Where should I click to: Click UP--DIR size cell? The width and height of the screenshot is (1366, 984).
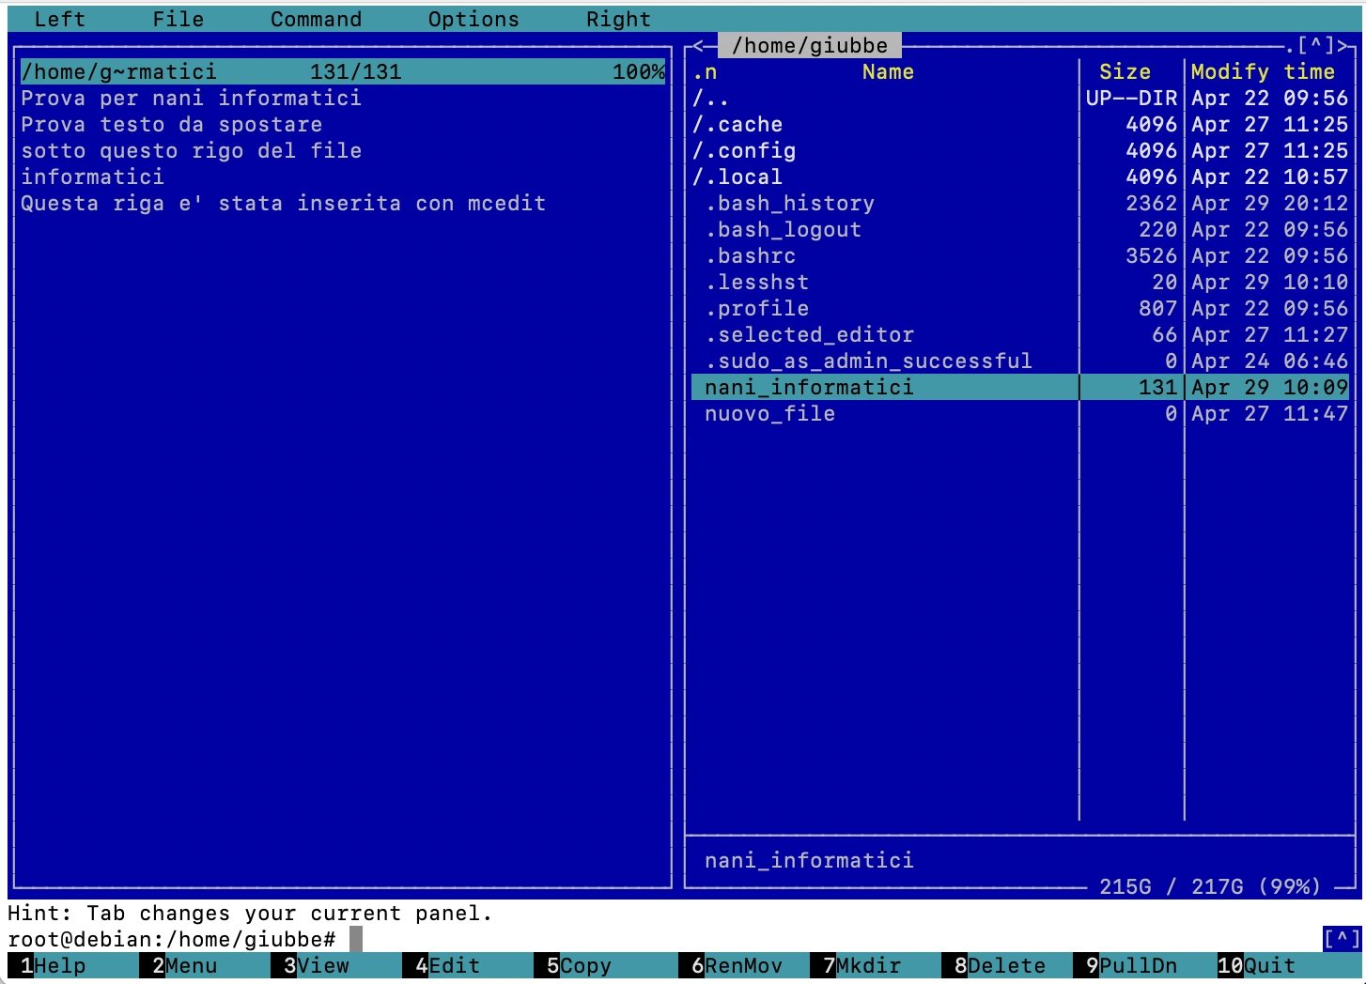coord(1131,98)
